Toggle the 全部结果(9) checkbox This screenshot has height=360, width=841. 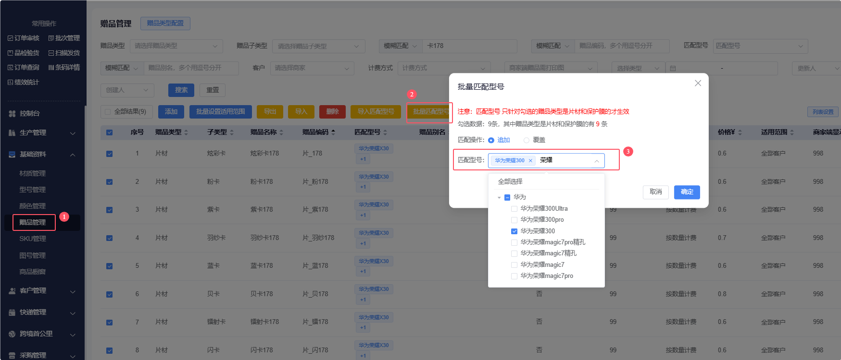click(x=108, y=112)
